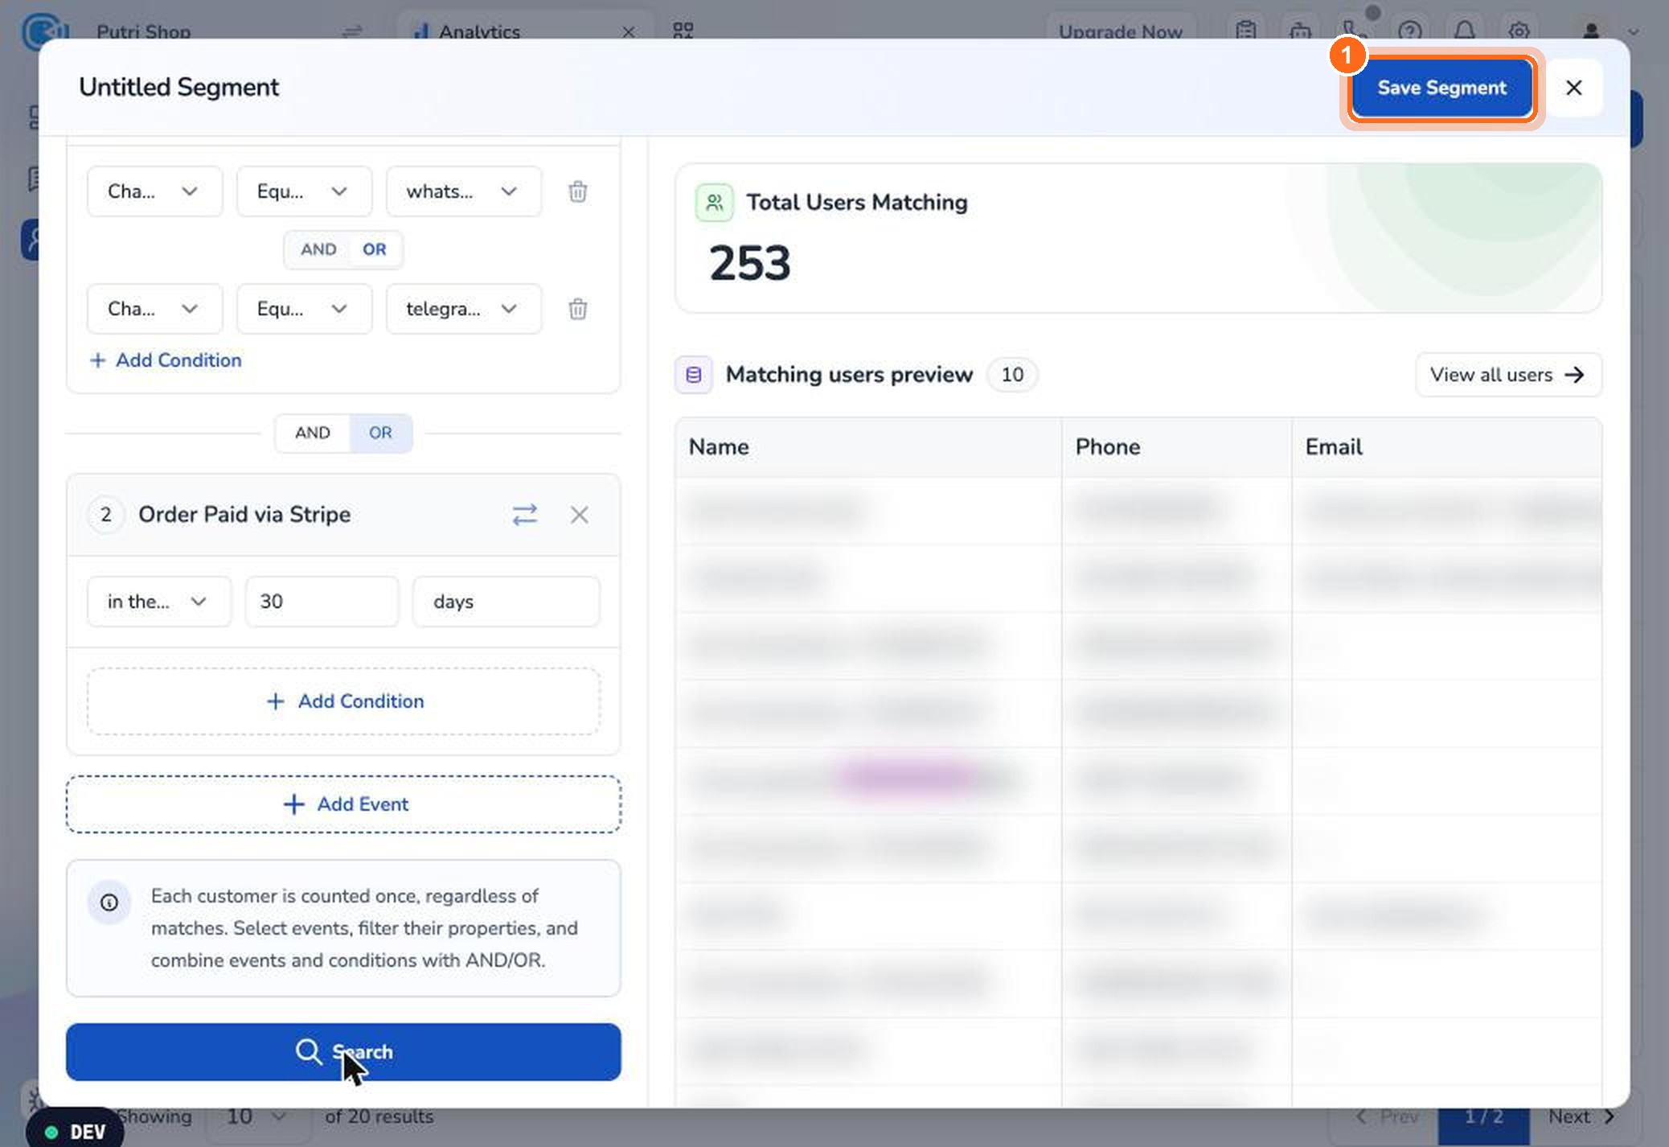The height and width of the screenshot is (1147, 1669).
Task: Open the 'in the...' time range dropdown
Action: pos(158,602)
